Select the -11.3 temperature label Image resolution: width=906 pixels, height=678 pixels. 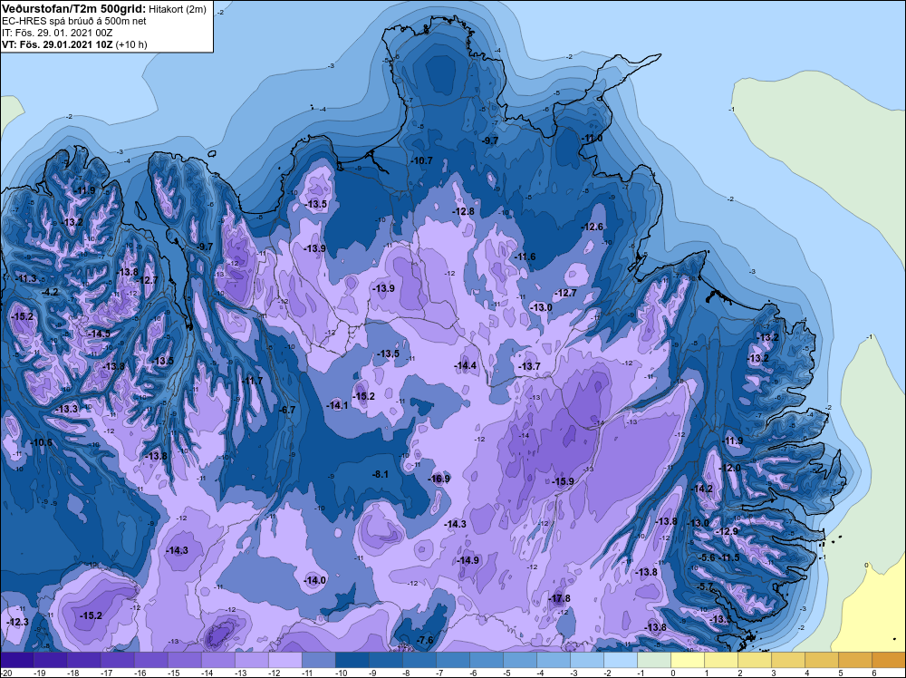pos(25,278)
